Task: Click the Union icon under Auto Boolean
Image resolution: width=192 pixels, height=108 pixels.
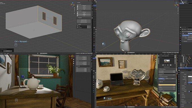Action: click(77, 7)
